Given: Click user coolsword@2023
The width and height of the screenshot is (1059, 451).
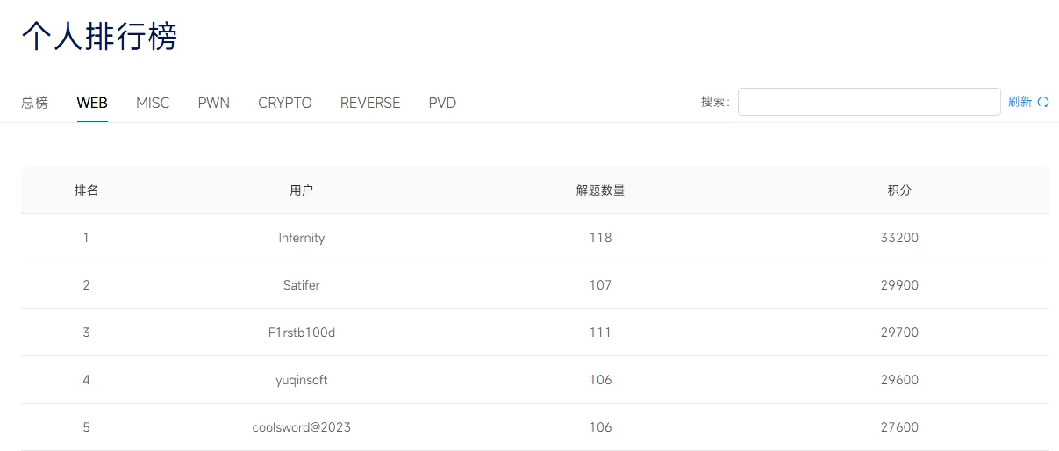Looking at the screenshot, I should 302,427.
